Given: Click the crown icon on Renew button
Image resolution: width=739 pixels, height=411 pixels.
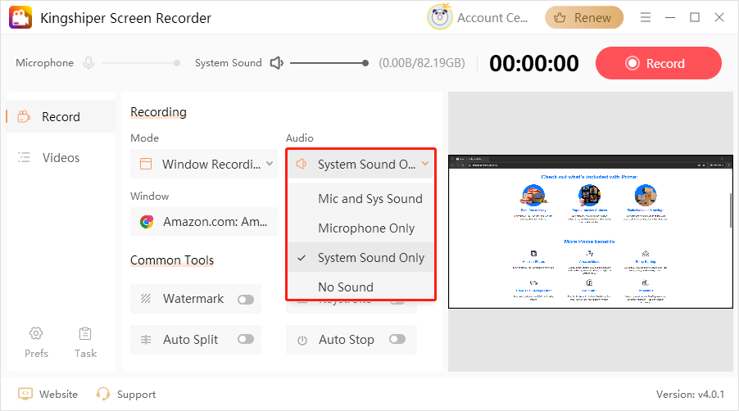Looking at the screenshot, I should coord(560,18).
